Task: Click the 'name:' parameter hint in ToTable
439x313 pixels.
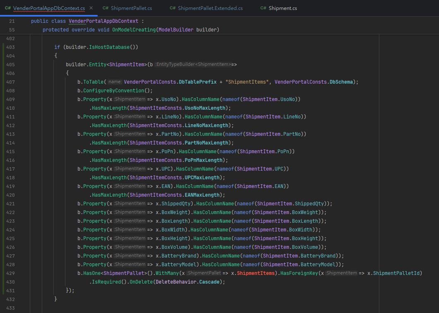Action: point(115,82)
